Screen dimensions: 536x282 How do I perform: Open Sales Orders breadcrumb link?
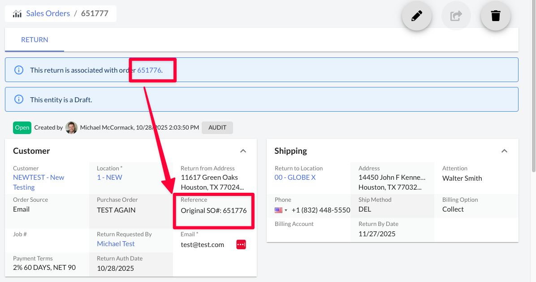(x=48, y=13)
